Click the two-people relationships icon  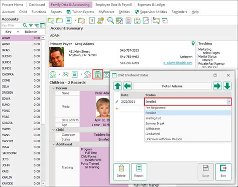pyautogui.click(x=66, y=74)
